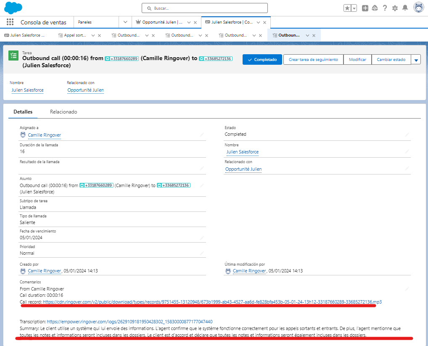Click Camille Ringover avatar in Creado por

pyautogui.click(x=23, y=271)
